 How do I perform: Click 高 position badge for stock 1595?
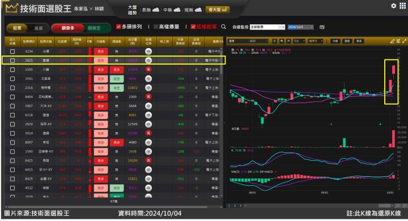[148, 70]
